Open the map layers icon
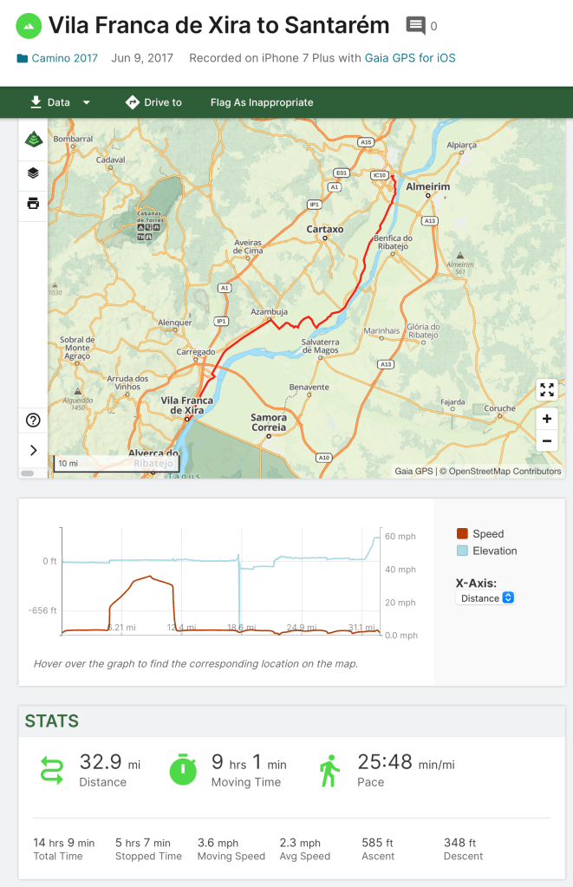The width and height of the screenshot is (573, 887). click(33, 173)
